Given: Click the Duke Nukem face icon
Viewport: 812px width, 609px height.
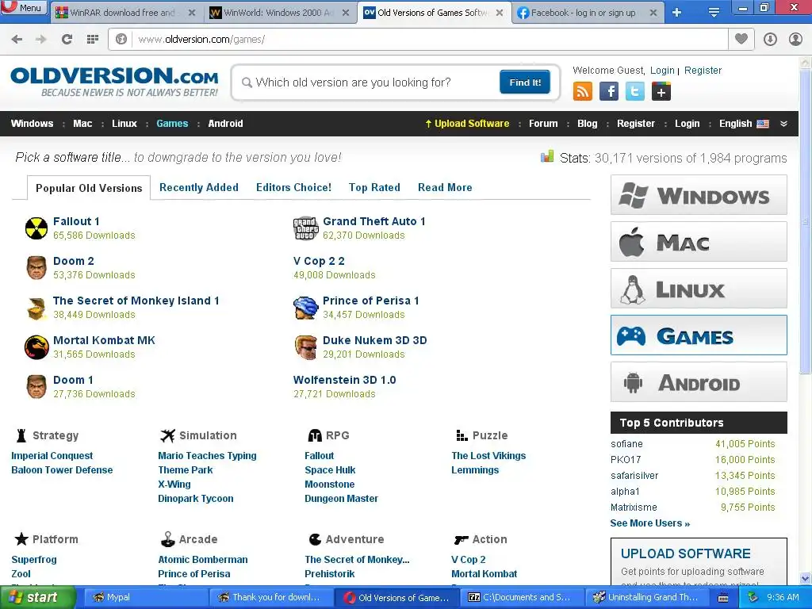Looking at the screenshot, I should point(305,347).
